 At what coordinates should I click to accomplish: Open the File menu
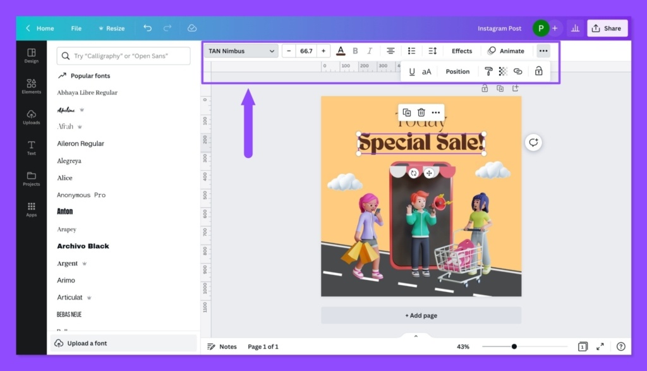click(76, 28)
